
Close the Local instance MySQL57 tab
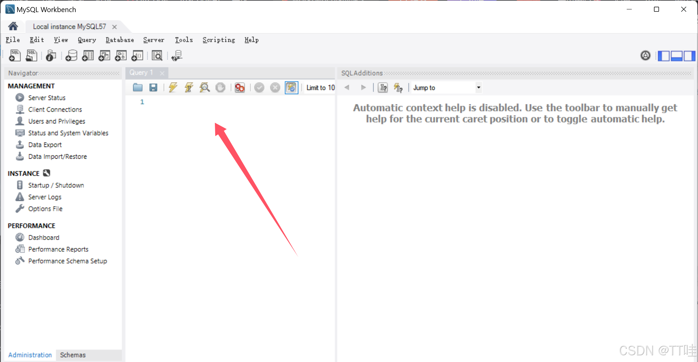pyautogui.click(x=114, y=27)
